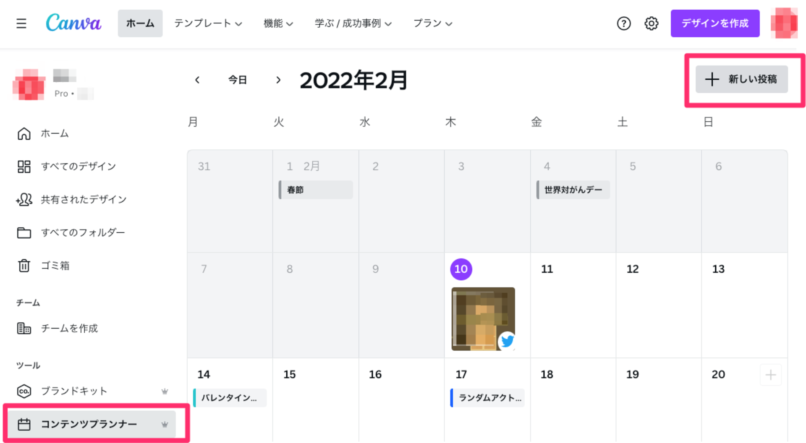
Task: Click the Twitter badge on the scheduled post
Action: click(507, 341)
